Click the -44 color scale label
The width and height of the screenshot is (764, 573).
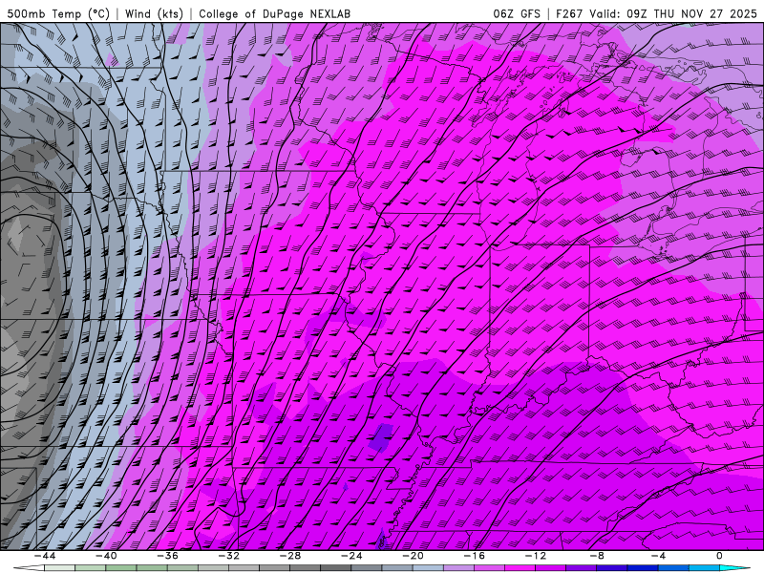[x=44, y=556]
